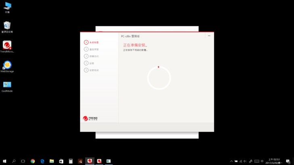Open Calculator from the taskbar

(x=71, y=161)
